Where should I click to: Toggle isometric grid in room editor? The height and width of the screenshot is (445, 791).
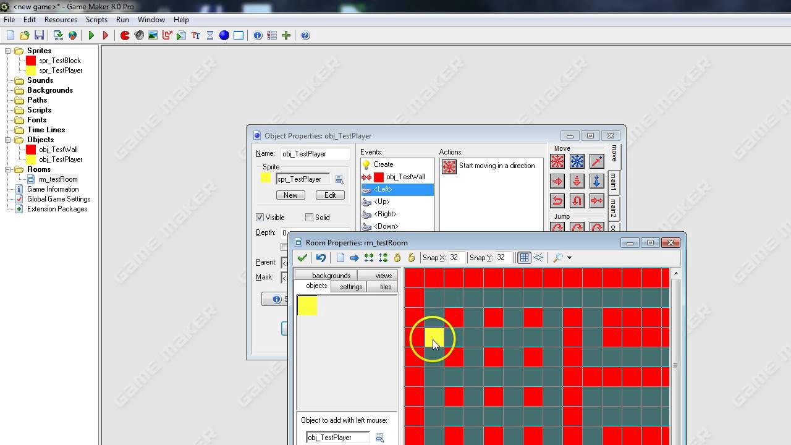tap(538, 258)
